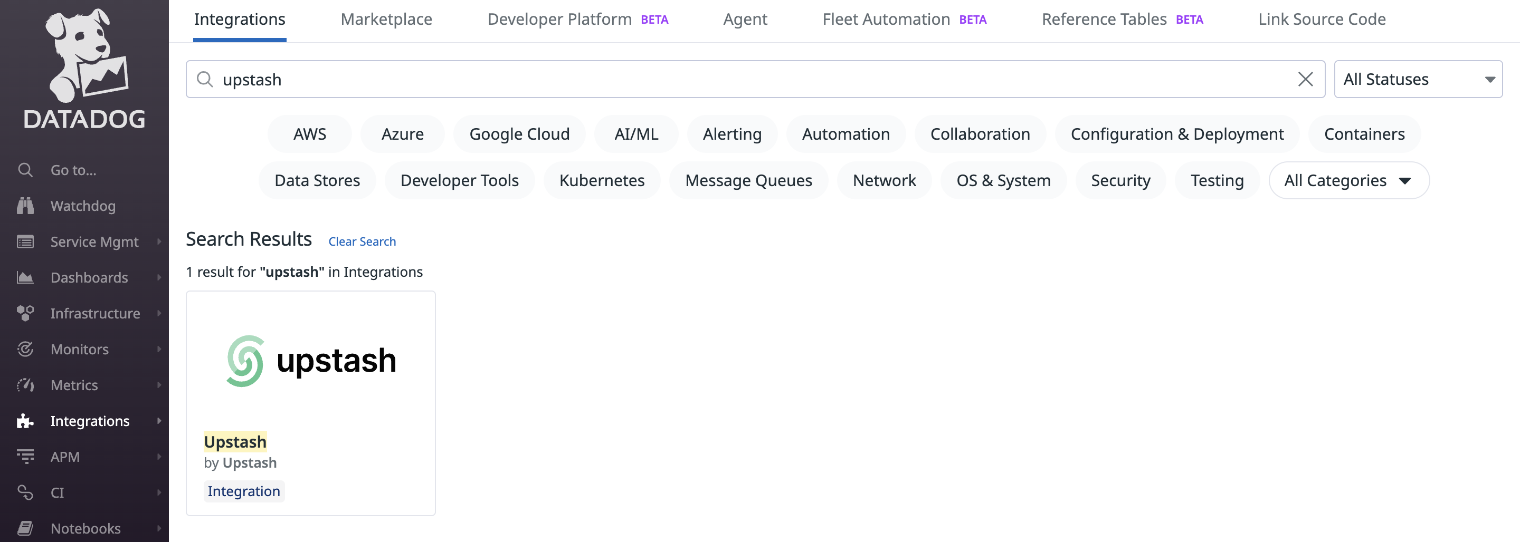The height and width of the screenshot is (542, 1520).
Task: Open the Developer Platform tab
Action: pos(578,20)
